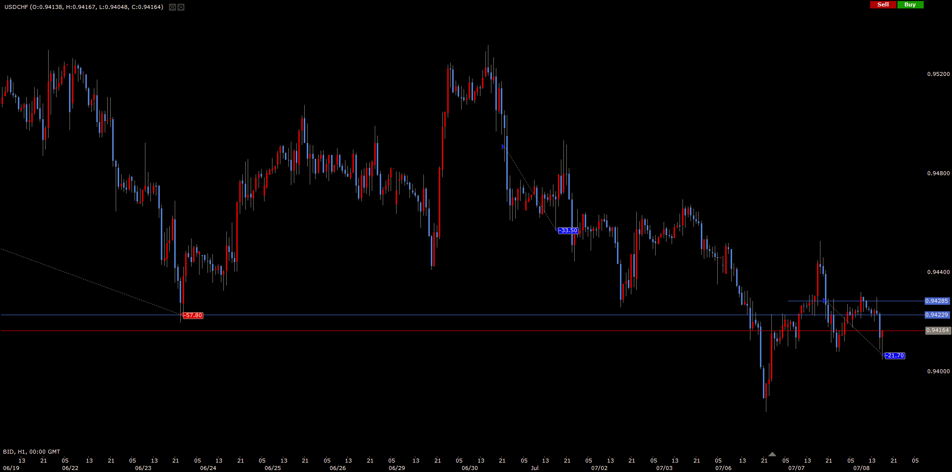Viewport: 952px width, 472px height.
Task: Select the 0.94229 price level tag
Action: point(937,315)
